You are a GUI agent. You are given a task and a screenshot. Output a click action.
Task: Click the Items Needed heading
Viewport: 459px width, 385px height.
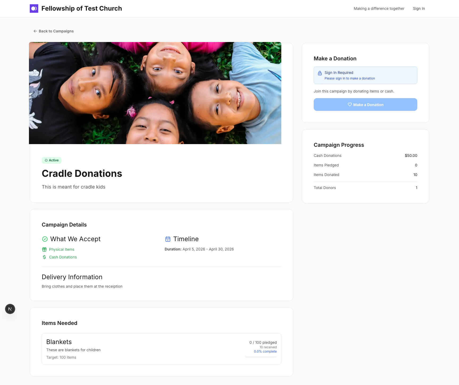pos(59,323)
